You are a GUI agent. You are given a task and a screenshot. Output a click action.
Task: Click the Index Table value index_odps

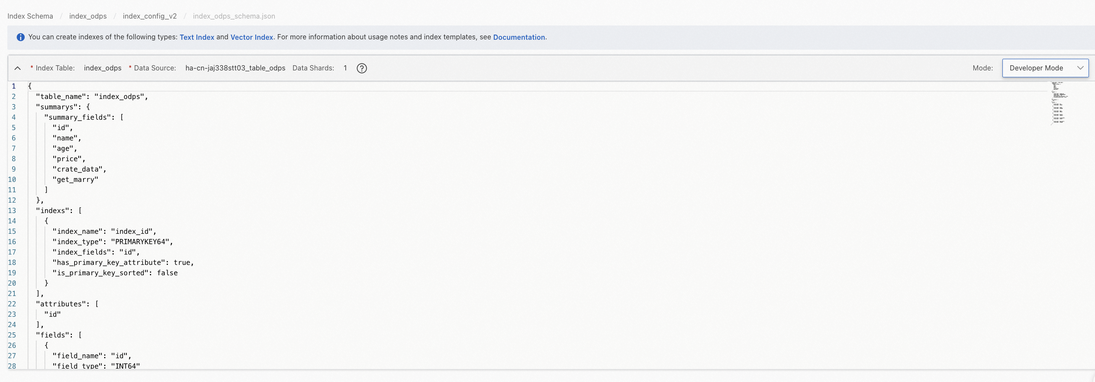pos(103,68)
